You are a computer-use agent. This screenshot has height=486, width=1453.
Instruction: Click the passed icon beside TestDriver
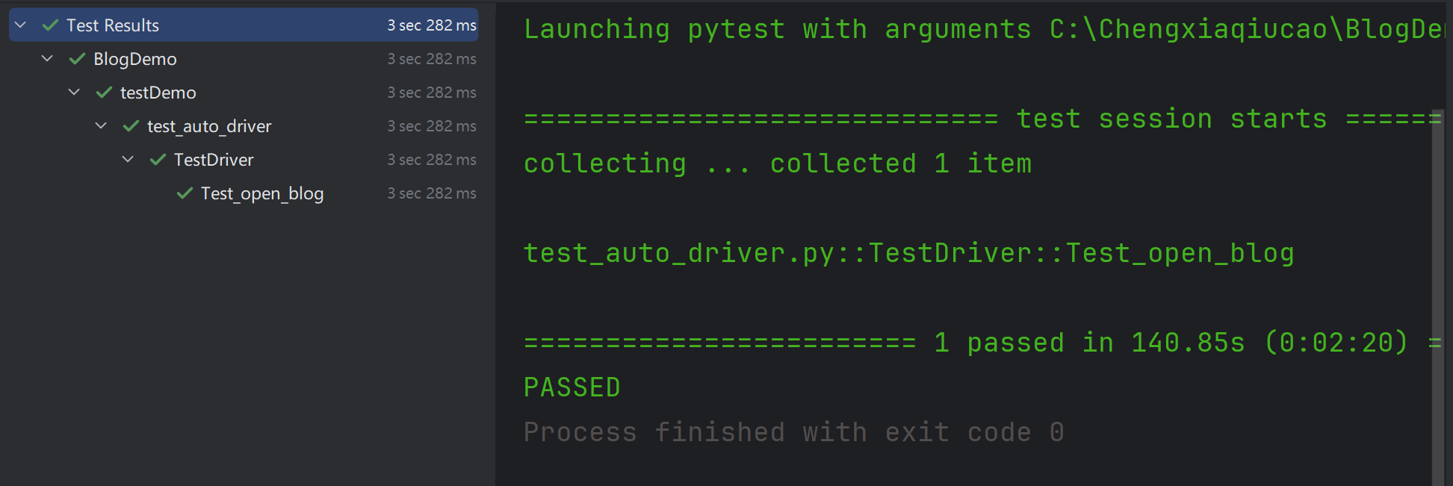point(158,160)
